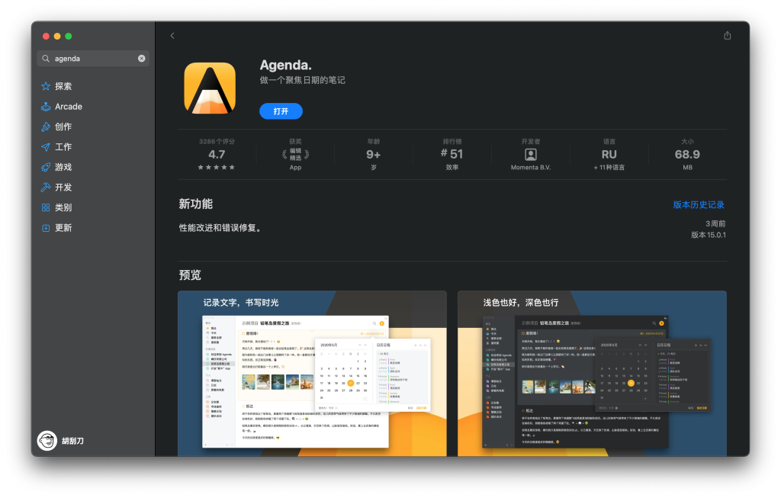This screenshot has height=498, width=781.
Task: Click the Agenda. app title
Action: 285,66
